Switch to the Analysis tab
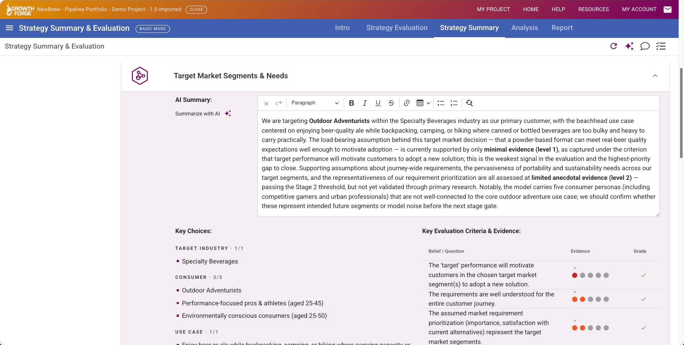Screen dimensions: 684x345 click(524, 28)
